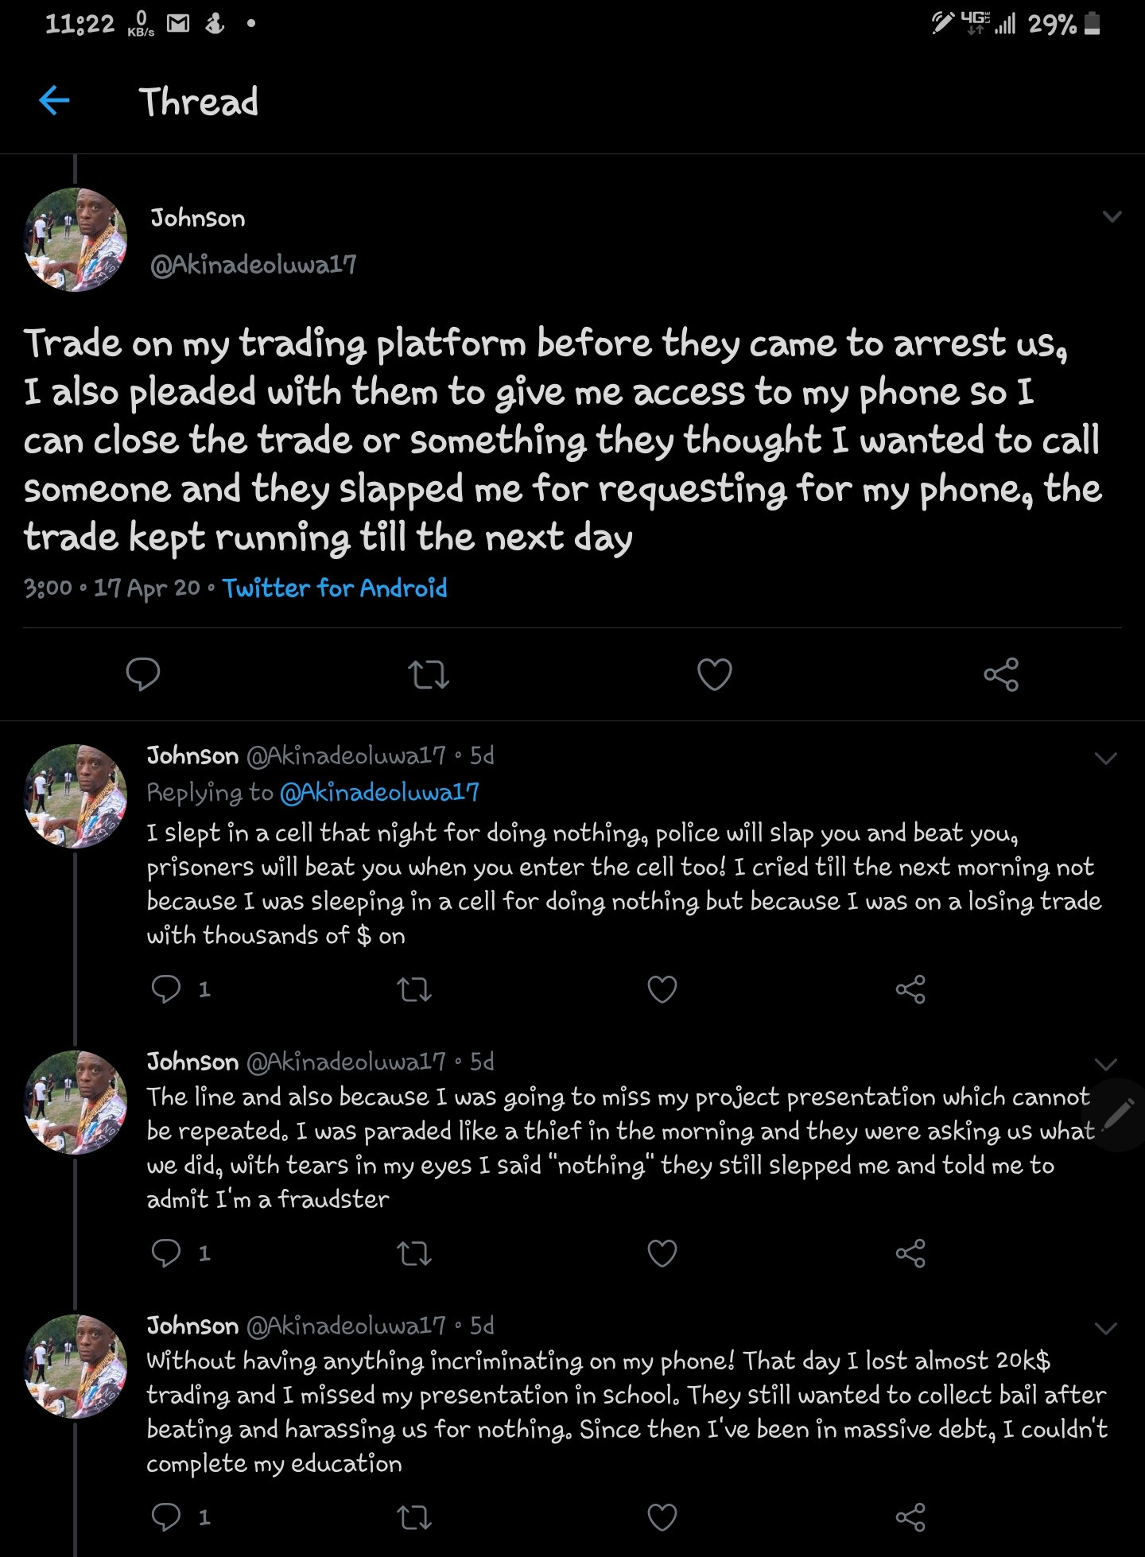Open the main tweet's options chevron
Image resolution: width=1145 pixels, height=1557 pixels.
click(x=1112, y=216)
